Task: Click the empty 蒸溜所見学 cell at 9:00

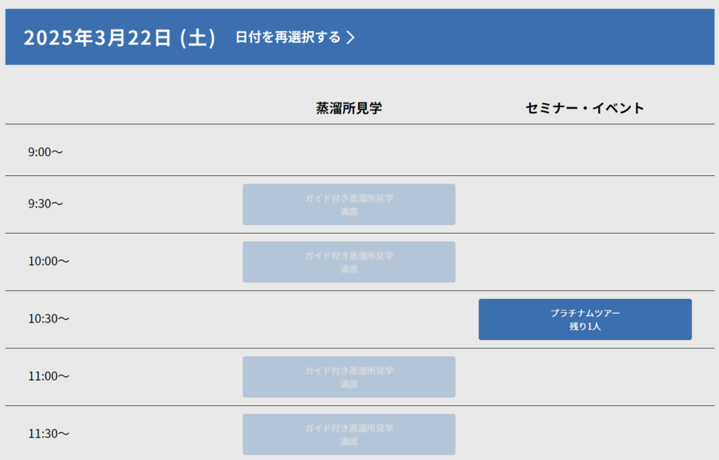Action: click(349, 151)
